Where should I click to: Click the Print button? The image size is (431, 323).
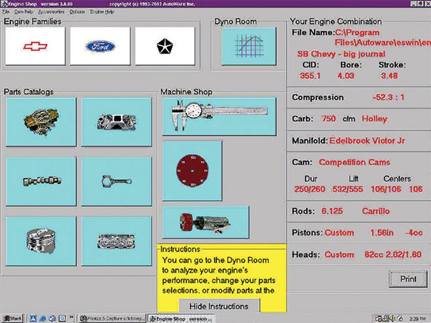coord(408,279)
